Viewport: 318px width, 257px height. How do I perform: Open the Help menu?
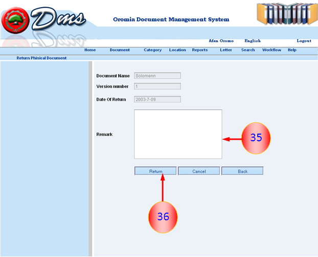[292, 50]
